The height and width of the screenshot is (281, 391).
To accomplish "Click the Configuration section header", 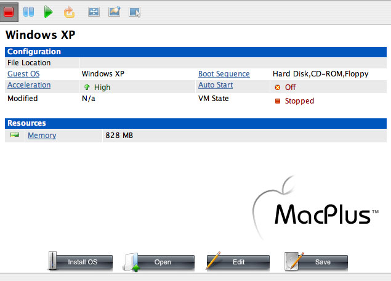I will [x=196, y=52].
